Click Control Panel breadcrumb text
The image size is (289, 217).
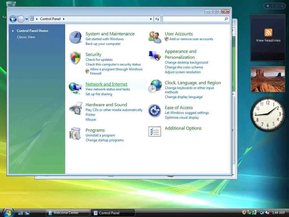(x=50, y=19)
